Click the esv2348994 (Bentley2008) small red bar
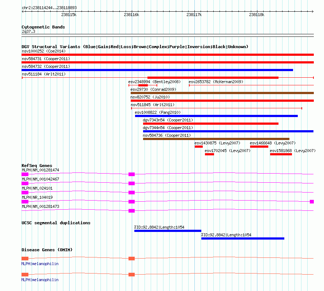 click(143, 85)
